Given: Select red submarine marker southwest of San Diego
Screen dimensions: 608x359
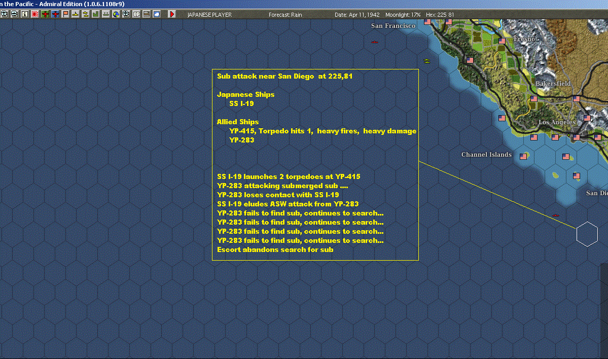Looking at the screenshot, I should point(556,215).
